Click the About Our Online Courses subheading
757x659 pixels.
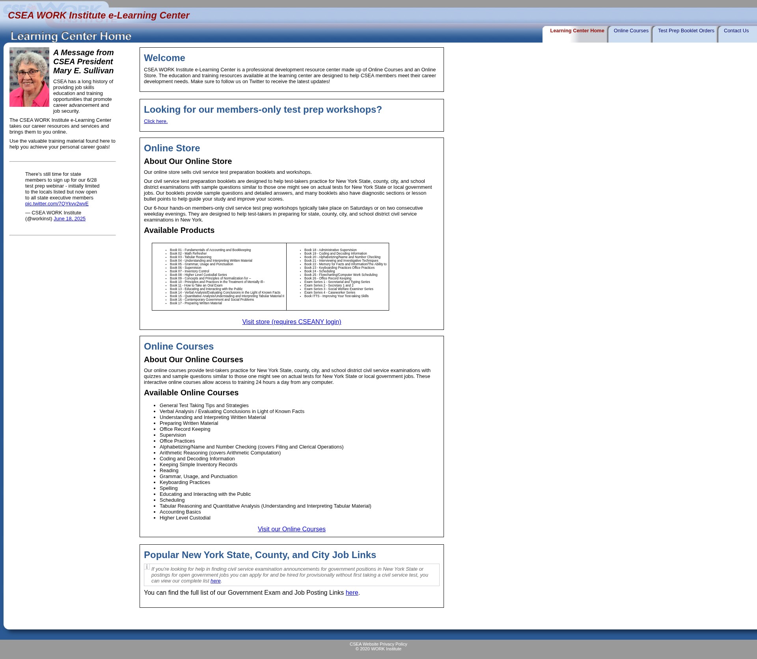(194, 359)
